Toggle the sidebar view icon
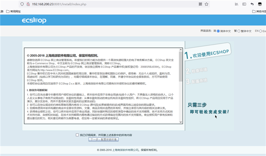The width and height of the screenshot is (266, 156). 244,4
